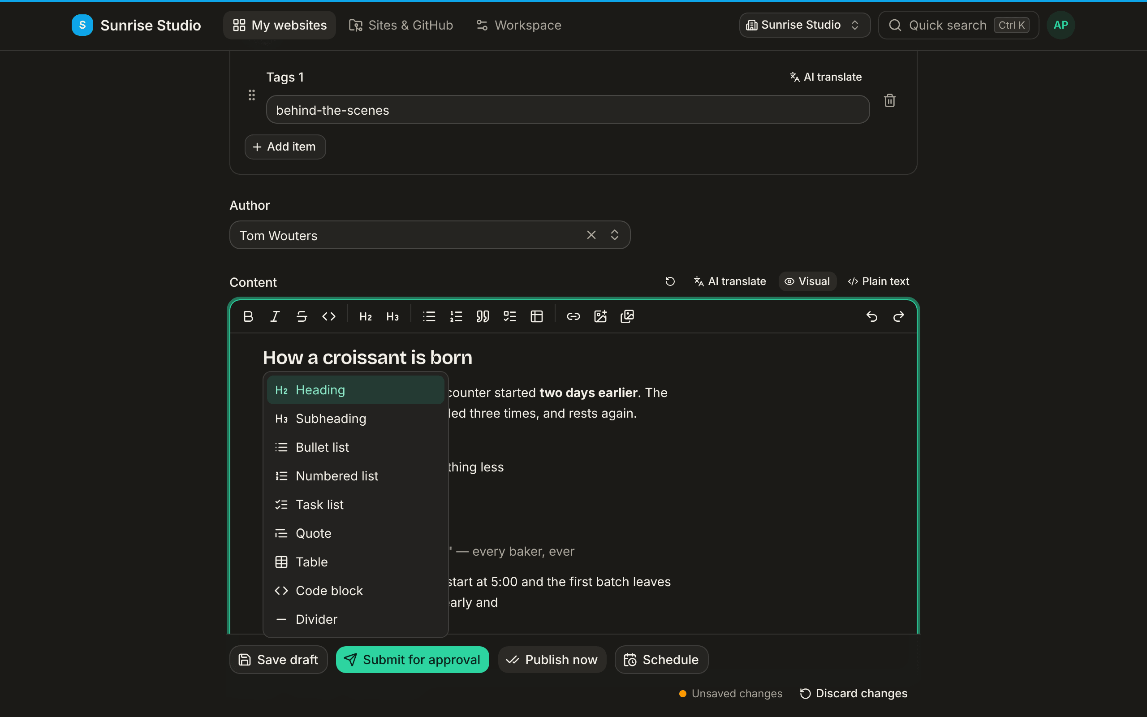Viewport: 1147px width, 717px height.
Task: Insert bullet list from toolbar
Action: click(x=429, y=316)
